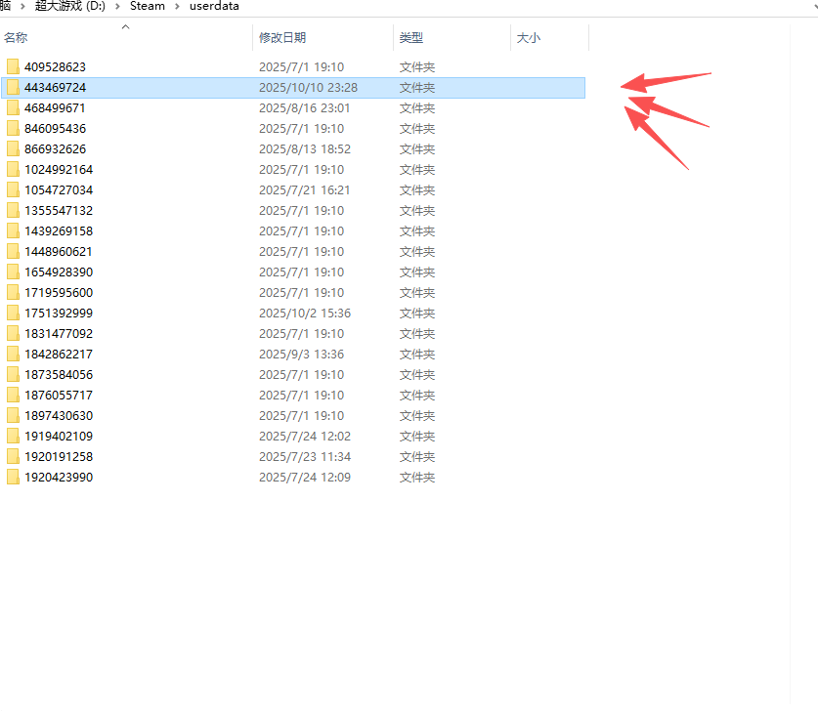Click the 类型 column header

coord(411,38)
